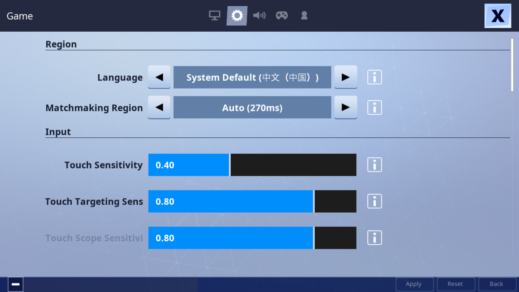Show info for Touch Scope Sensitivity

tap(374, 238)
